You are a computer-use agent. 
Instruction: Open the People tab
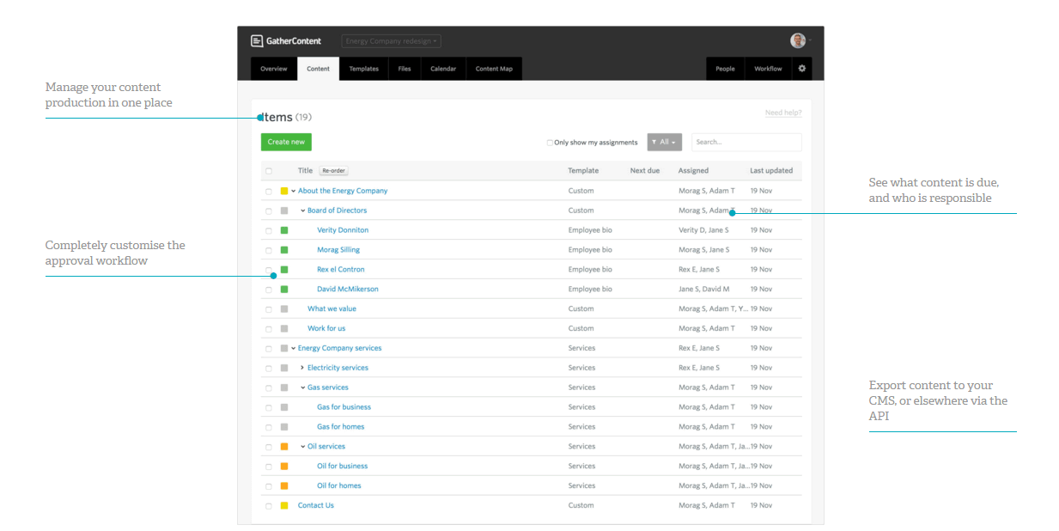tap(726, 69)
